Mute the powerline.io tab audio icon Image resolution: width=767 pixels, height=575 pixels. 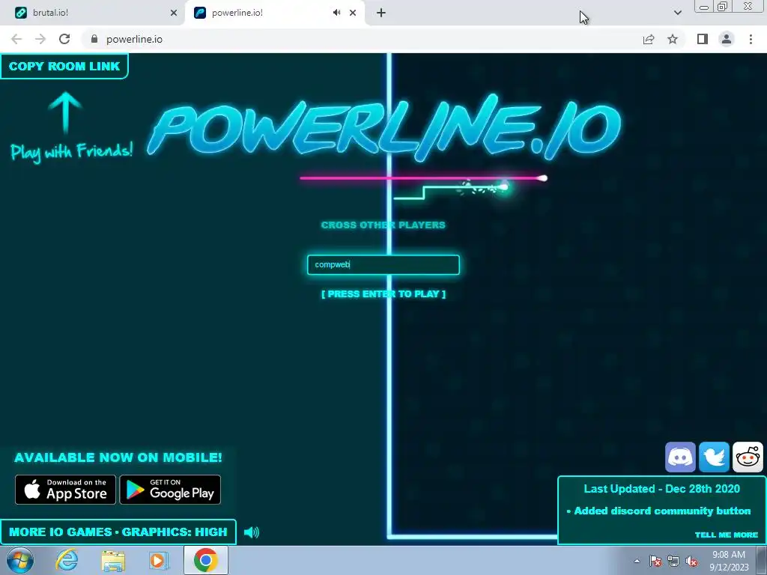point(336,13)
